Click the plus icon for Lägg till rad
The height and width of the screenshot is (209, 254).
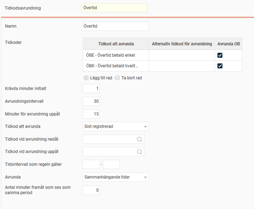(x=86, y=78)
